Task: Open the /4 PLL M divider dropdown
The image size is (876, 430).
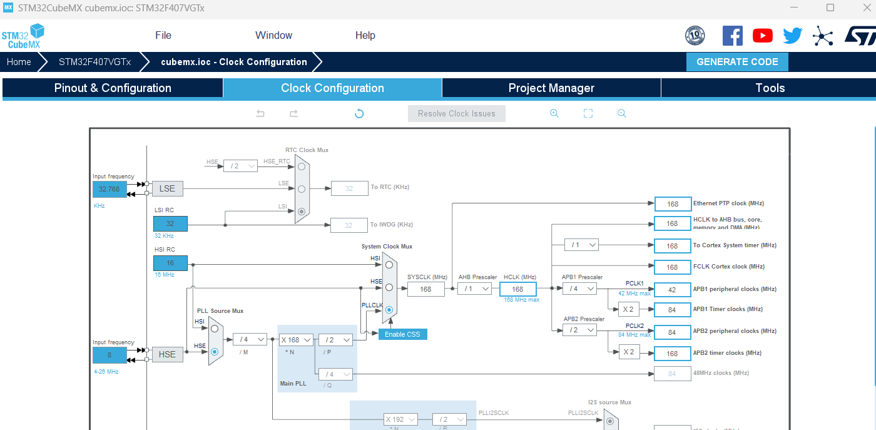Action: 250,339
